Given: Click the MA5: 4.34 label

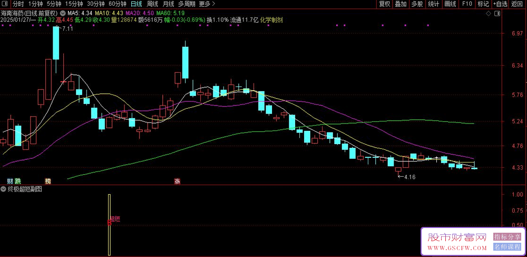Looking at the screenshot, I should point(80,13).
